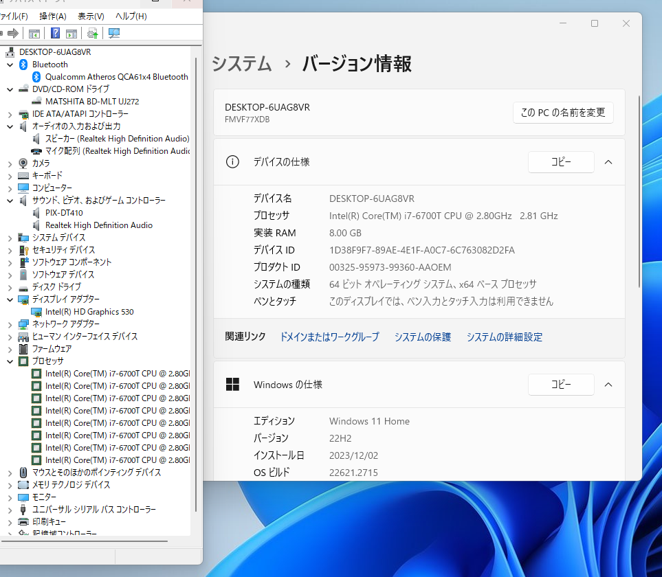Screen dimensions: 662x577
Task: Select Realtek High Definition Audio under sound controllers
Action: tap(99, 225)
